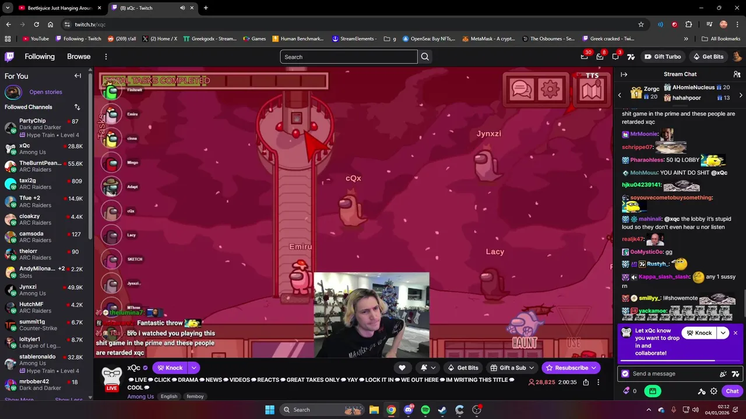Follow heart icon below the stream
Image resolution: width=746 pixels, height=419 pixels.
pos(402,368)
